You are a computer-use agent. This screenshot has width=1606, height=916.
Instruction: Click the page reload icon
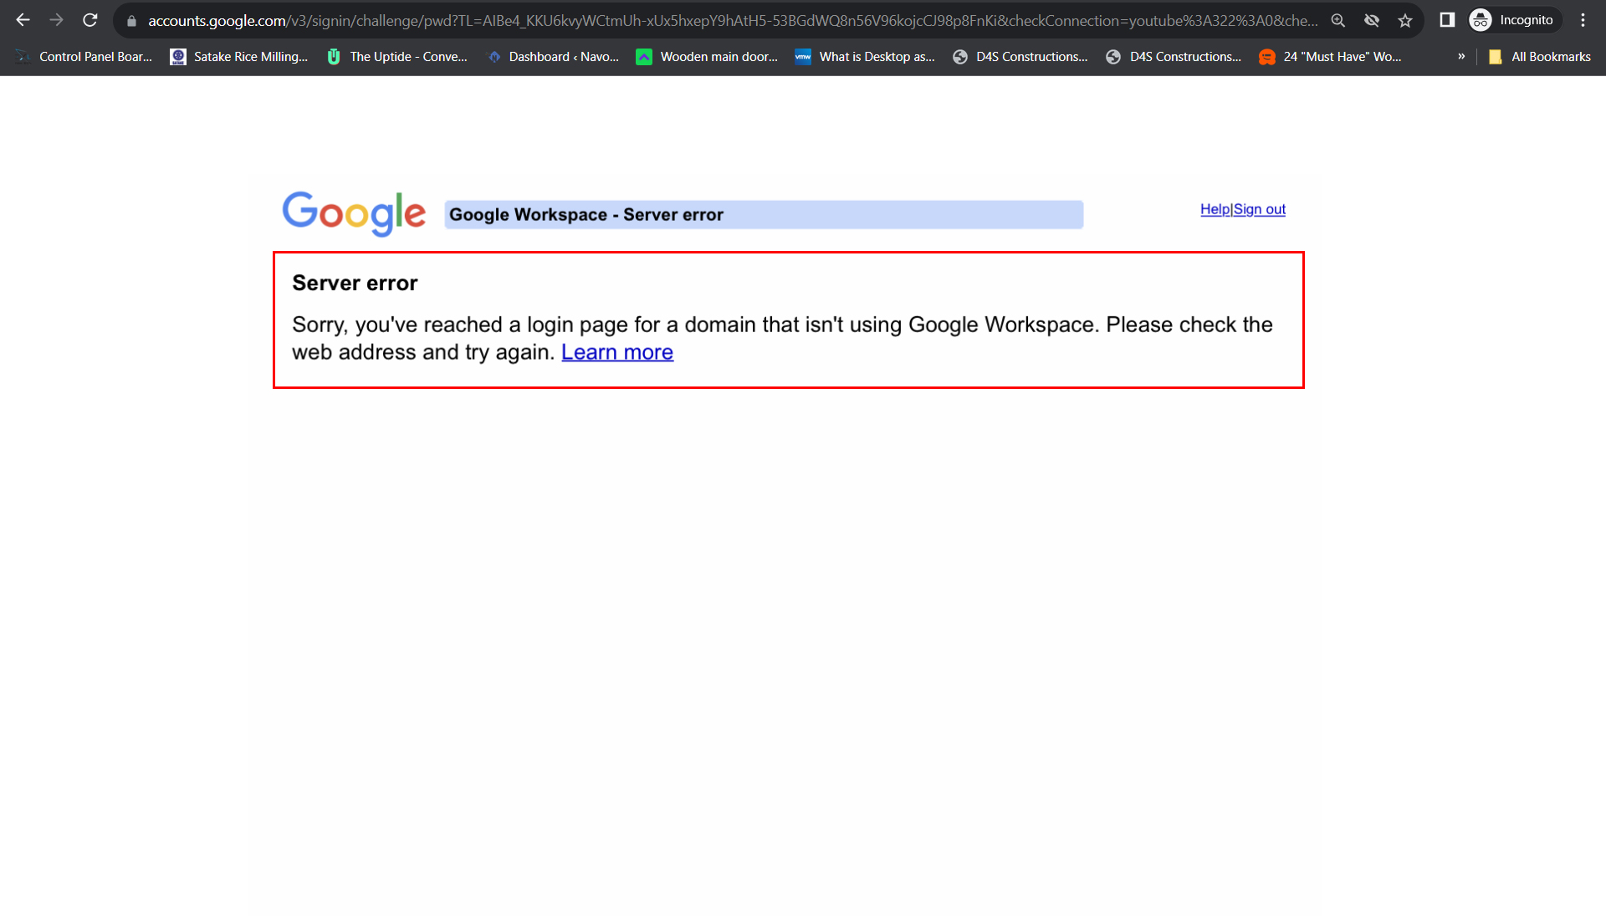click(x=90, y=20)
